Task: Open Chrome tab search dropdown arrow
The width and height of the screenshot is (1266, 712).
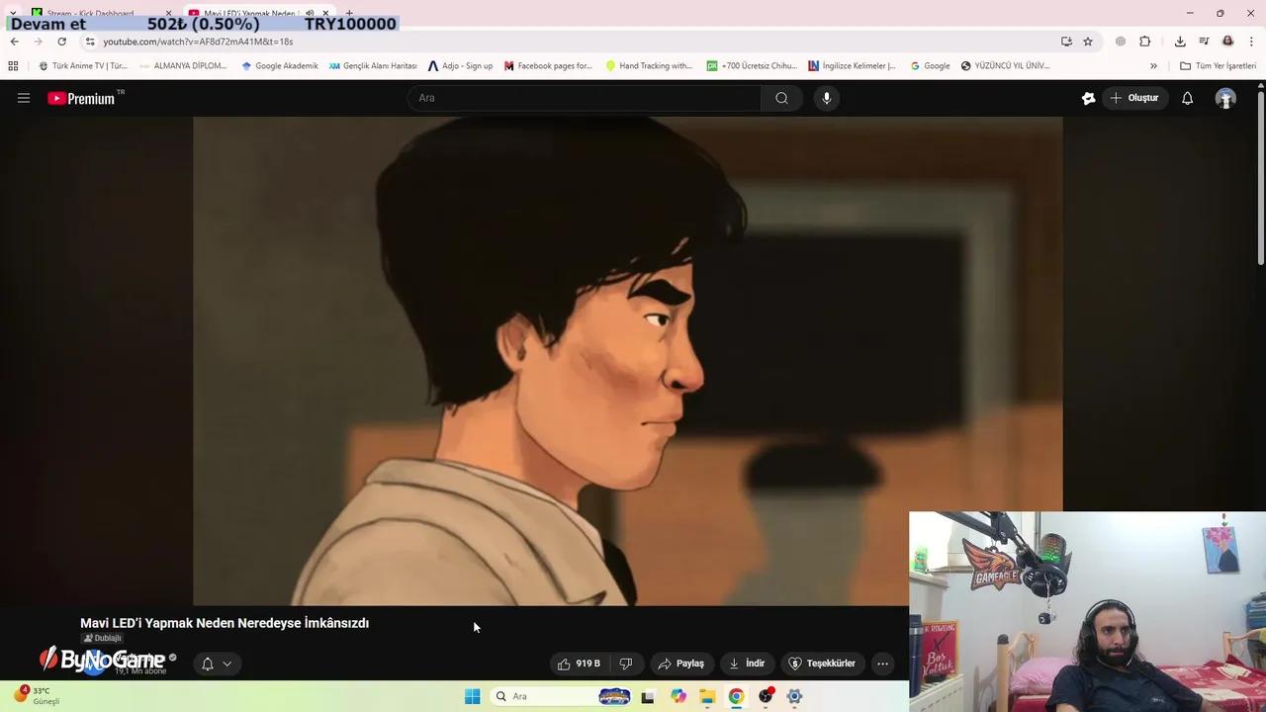Action: [13, 14]
